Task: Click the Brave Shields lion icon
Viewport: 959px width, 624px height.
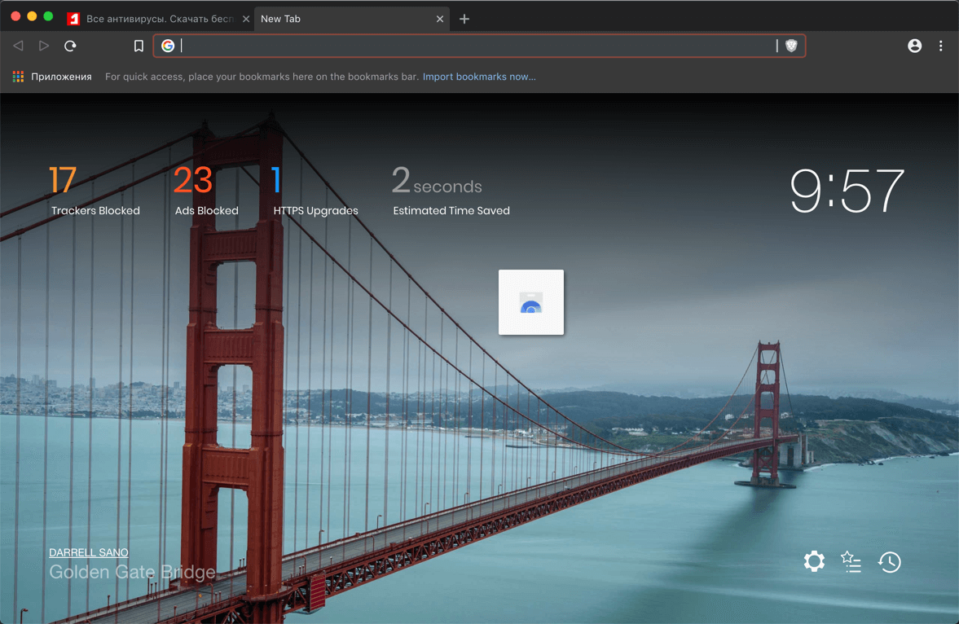Action: 790,46
